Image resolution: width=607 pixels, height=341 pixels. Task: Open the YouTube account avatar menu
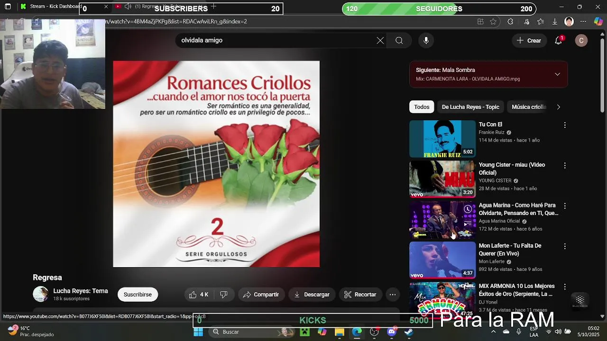[x=581, y=40]
